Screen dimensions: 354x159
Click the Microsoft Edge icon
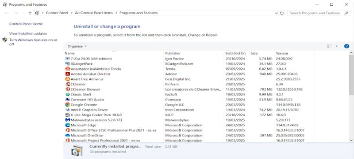[x=68, y=126]
